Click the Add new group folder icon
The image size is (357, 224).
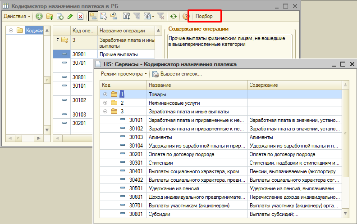point(50,17)
